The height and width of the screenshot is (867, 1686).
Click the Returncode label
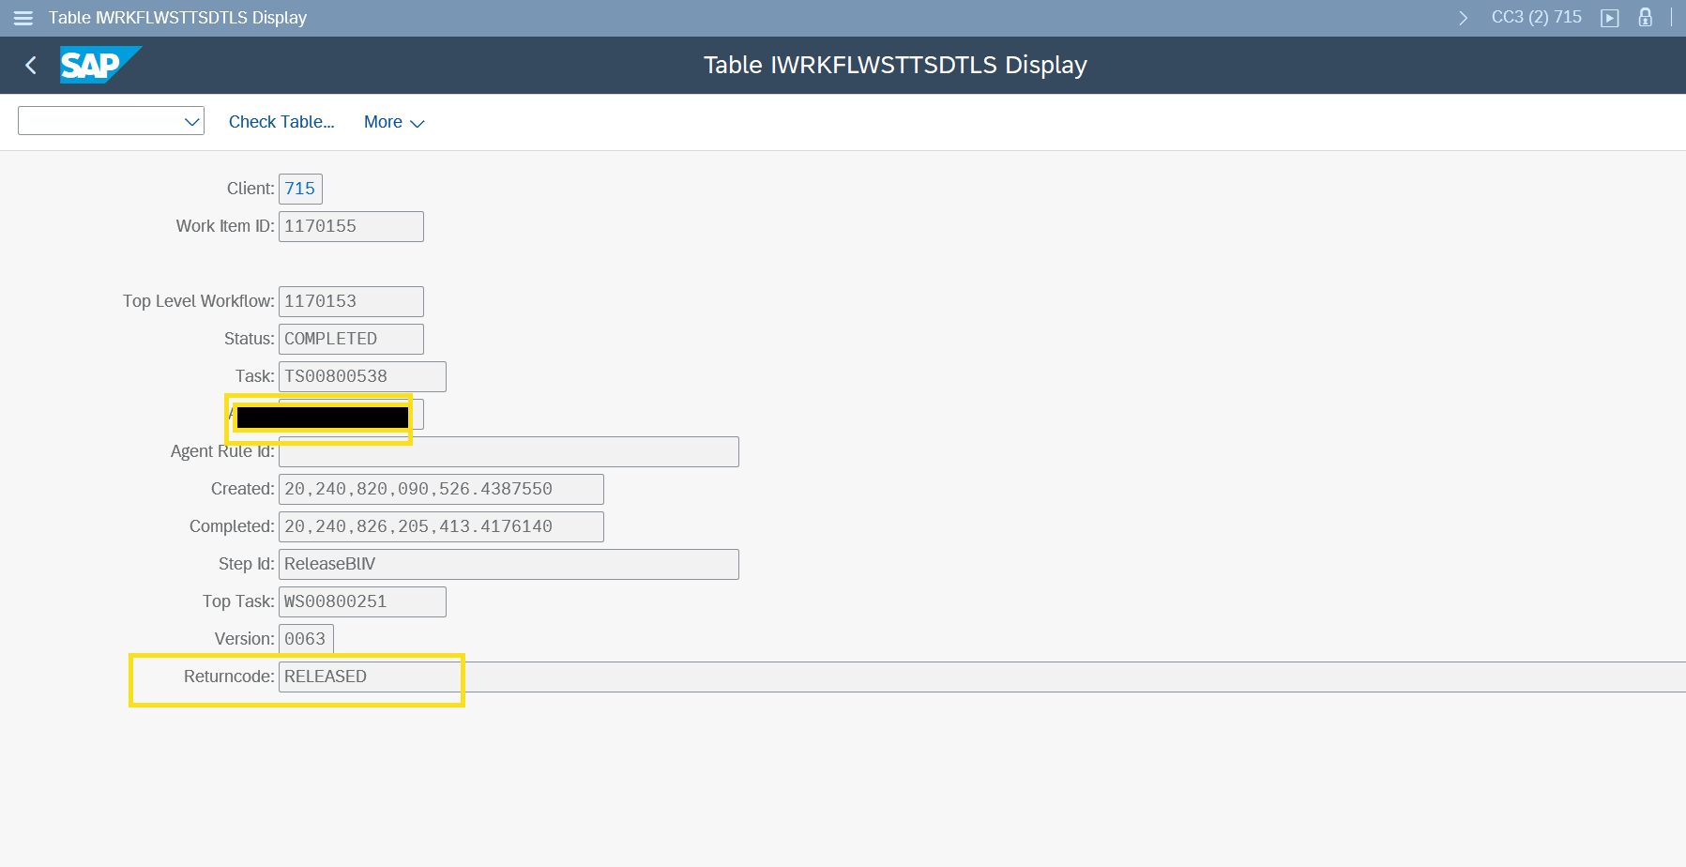click(229, 677)
